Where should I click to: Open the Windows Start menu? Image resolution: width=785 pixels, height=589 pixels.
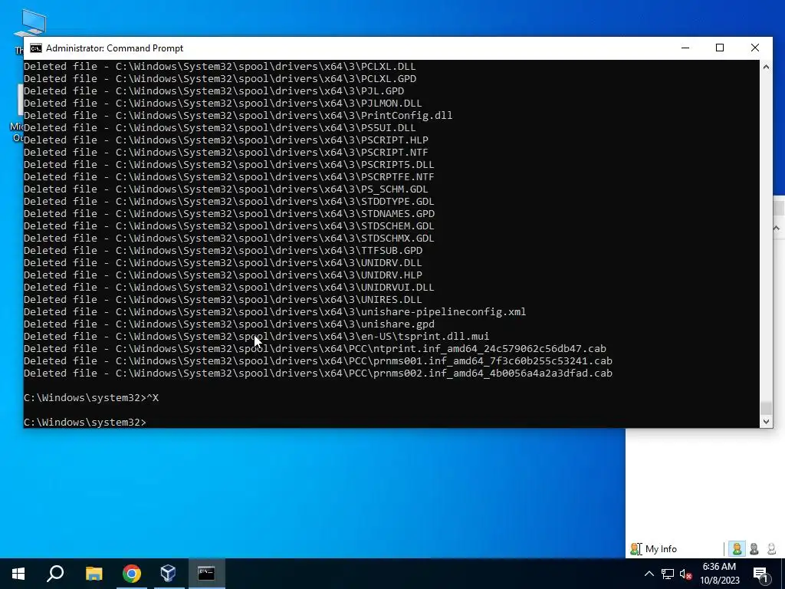coord(18,574)
